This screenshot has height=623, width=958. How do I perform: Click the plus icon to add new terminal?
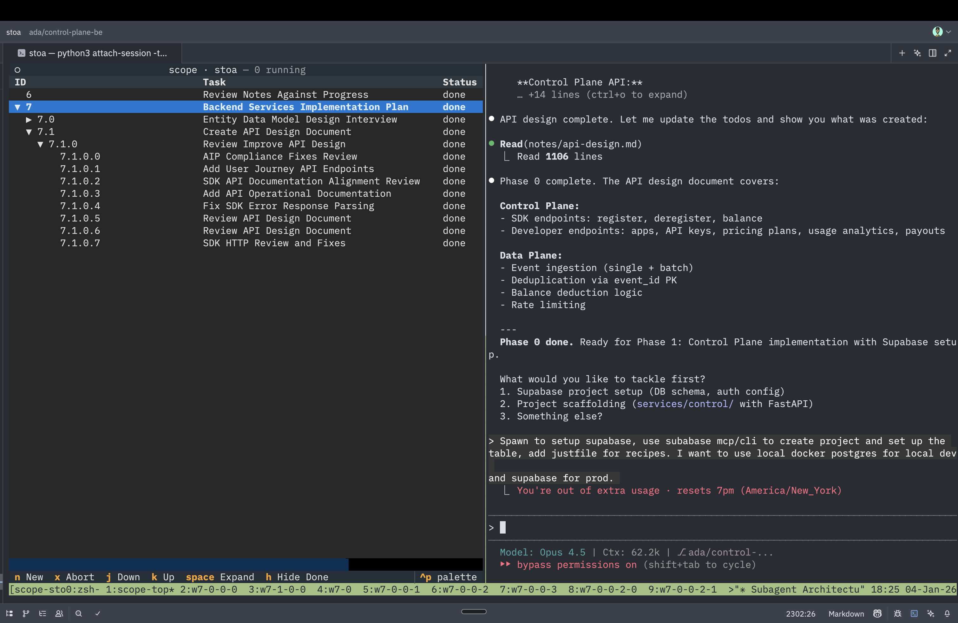coord(902,53)
